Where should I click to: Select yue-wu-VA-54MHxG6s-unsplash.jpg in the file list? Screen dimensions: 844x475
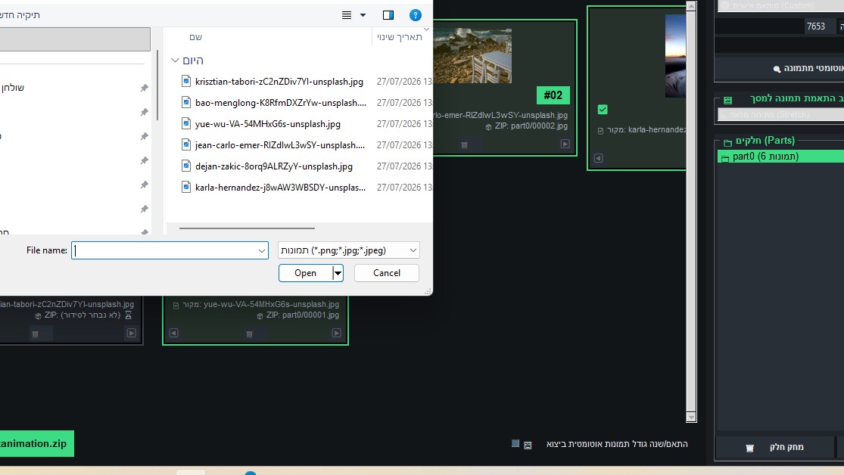267,124
